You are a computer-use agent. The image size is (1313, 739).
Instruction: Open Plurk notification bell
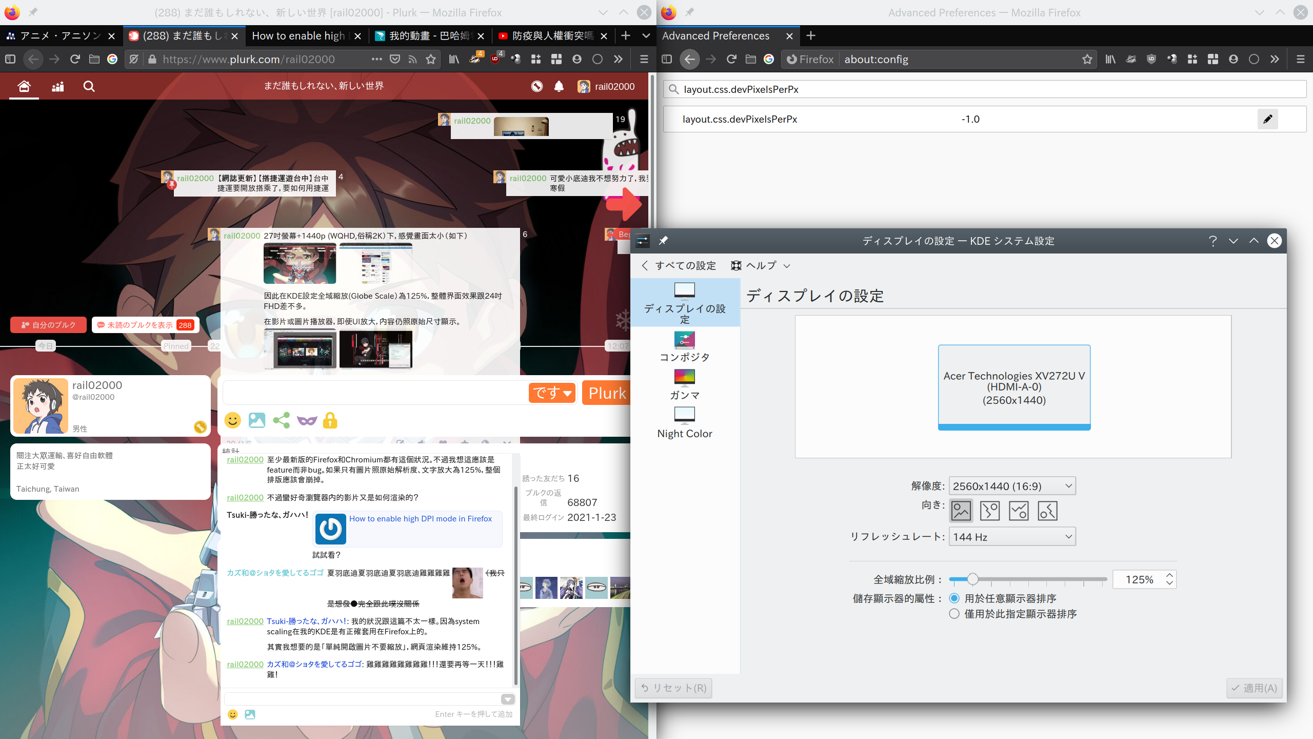coord(559,86)
